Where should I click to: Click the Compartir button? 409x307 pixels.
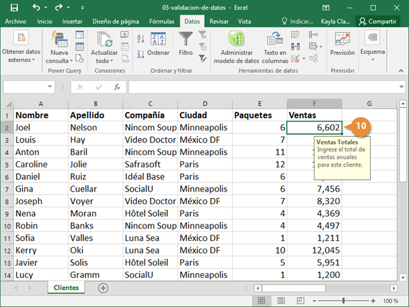378,22
